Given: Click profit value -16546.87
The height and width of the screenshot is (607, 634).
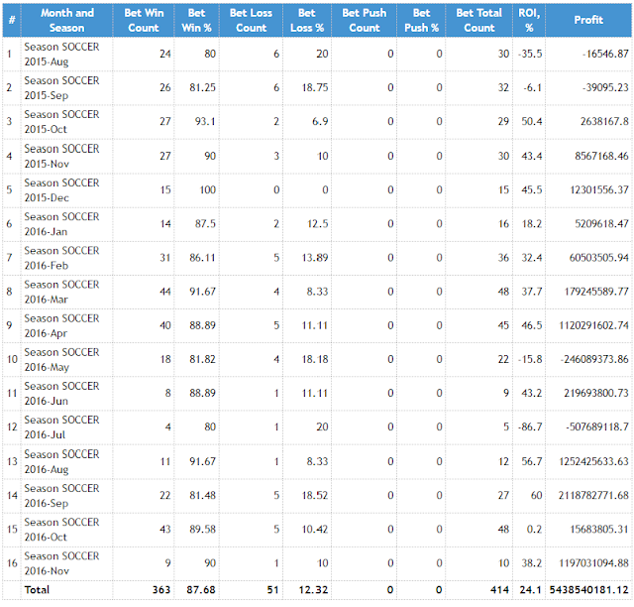Looking at the screenshot, I should click(605, 55).
